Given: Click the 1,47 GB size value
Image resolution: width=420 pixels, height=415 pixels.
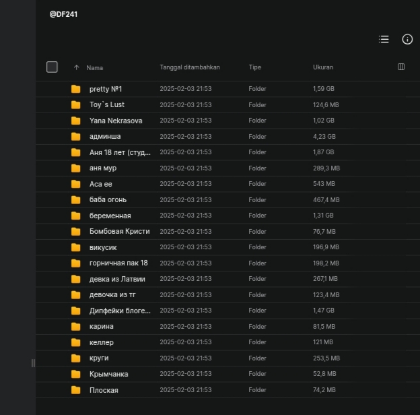Looking at the screenshot, I should pyautogui.click(x=324, y=311).
